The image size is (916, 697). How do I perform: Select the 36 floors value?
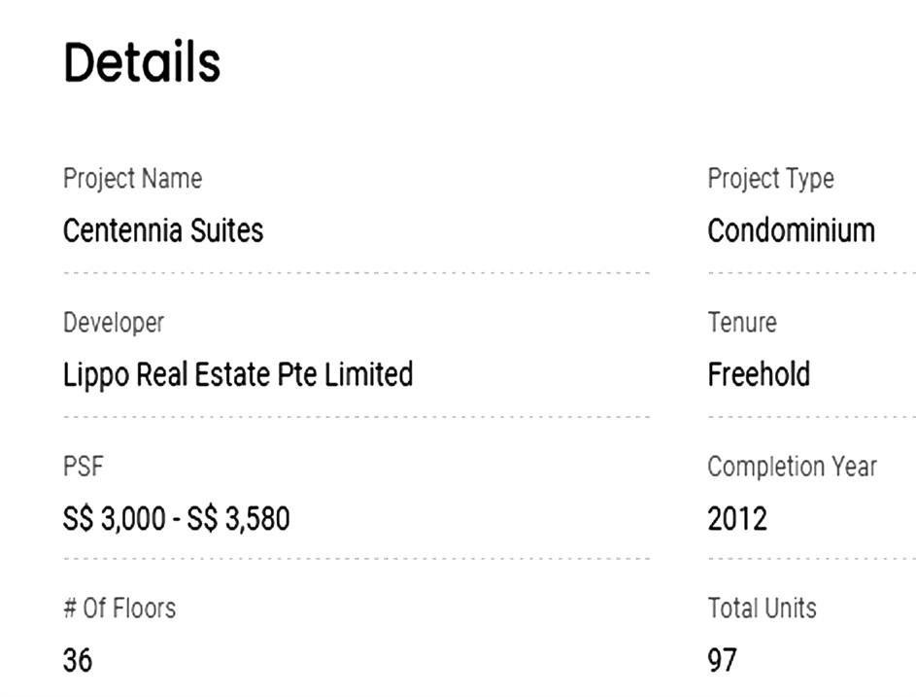(77, 660)
